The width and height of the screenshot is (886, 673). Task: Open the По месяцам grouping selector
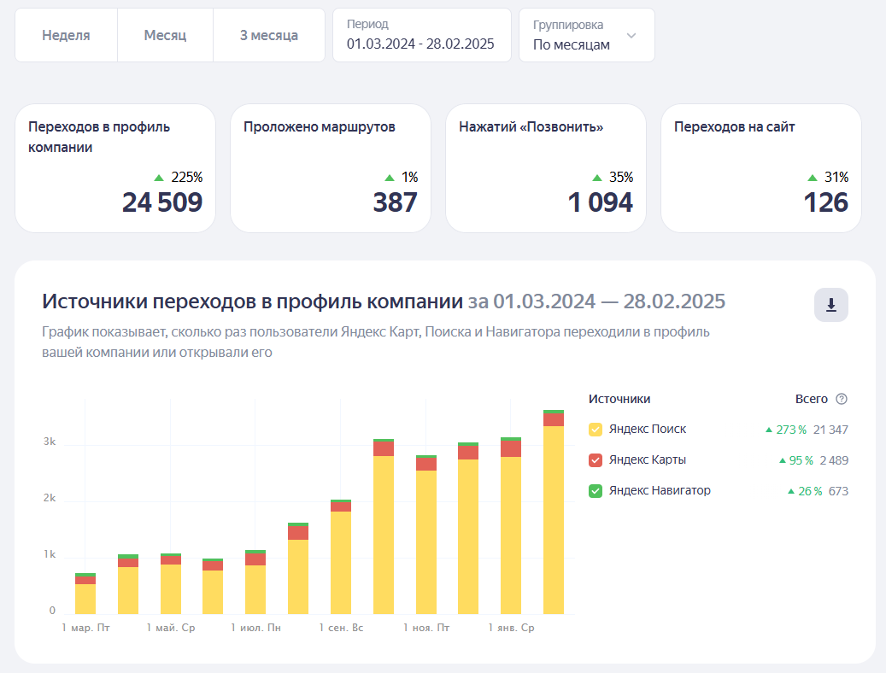click(586, 35)
